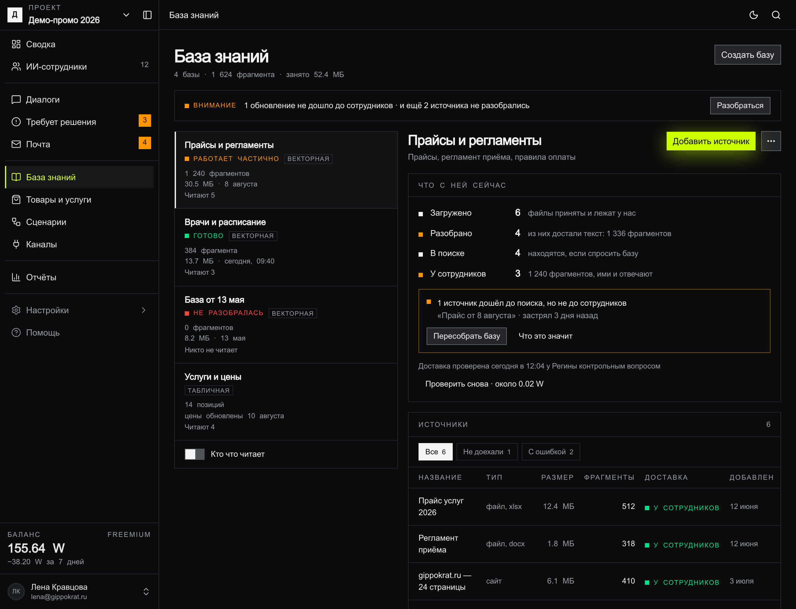Click the Добавить источник button

(x=711, y=141)
